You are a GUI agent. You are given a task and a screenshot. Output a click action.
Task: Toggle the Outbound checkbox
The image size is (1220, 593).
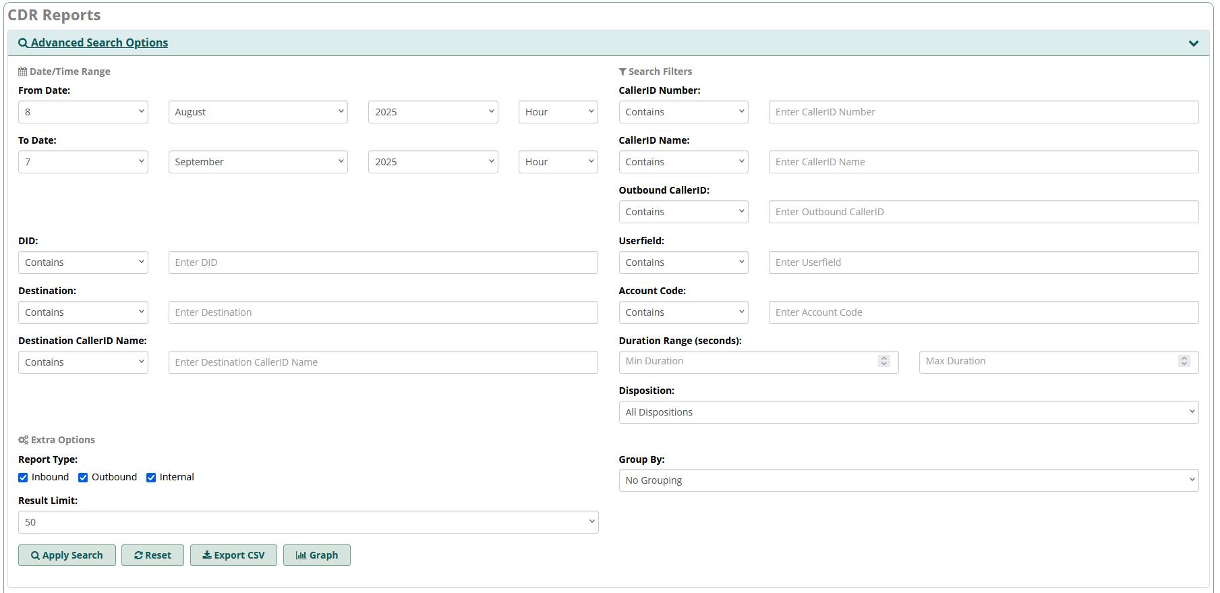point(84,478)
